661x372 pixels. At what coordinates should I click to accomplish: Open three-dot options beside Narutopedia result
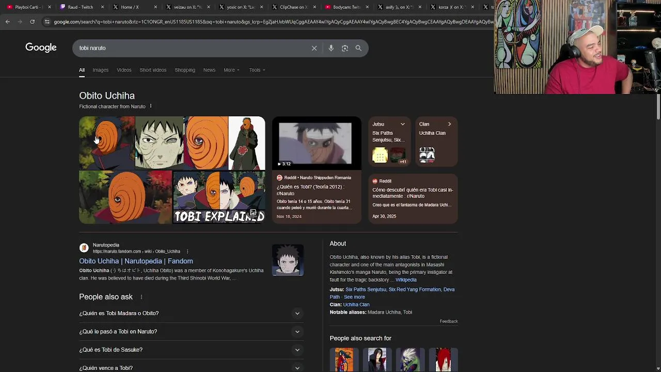pos(187,252)
